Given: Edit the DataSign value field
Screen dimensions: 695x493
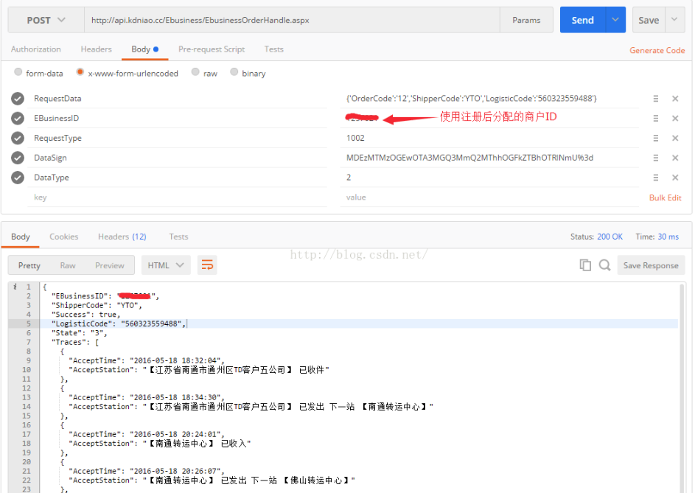Looking at the screenshot, I should pos(489,158).
